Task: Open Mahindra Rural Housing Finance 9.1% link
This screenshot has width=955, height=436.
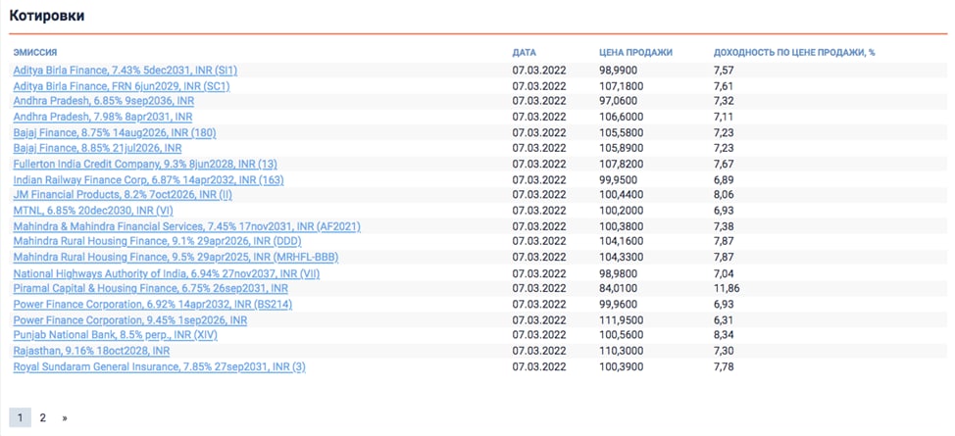Action: 157,242
